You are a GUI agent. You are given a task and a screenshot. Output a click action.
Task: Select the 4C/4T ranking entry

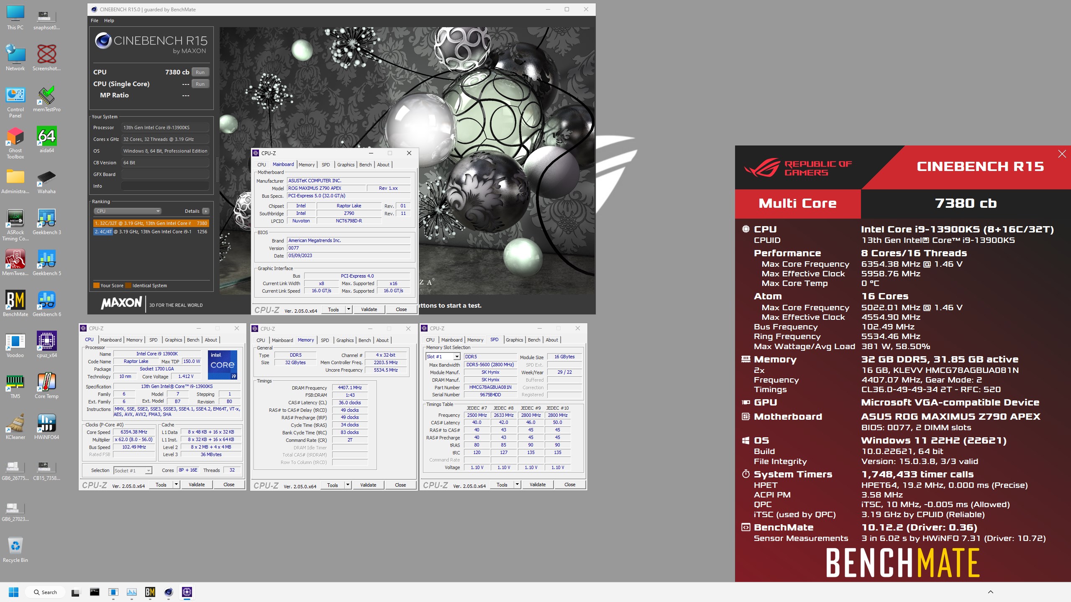[151, 232]
